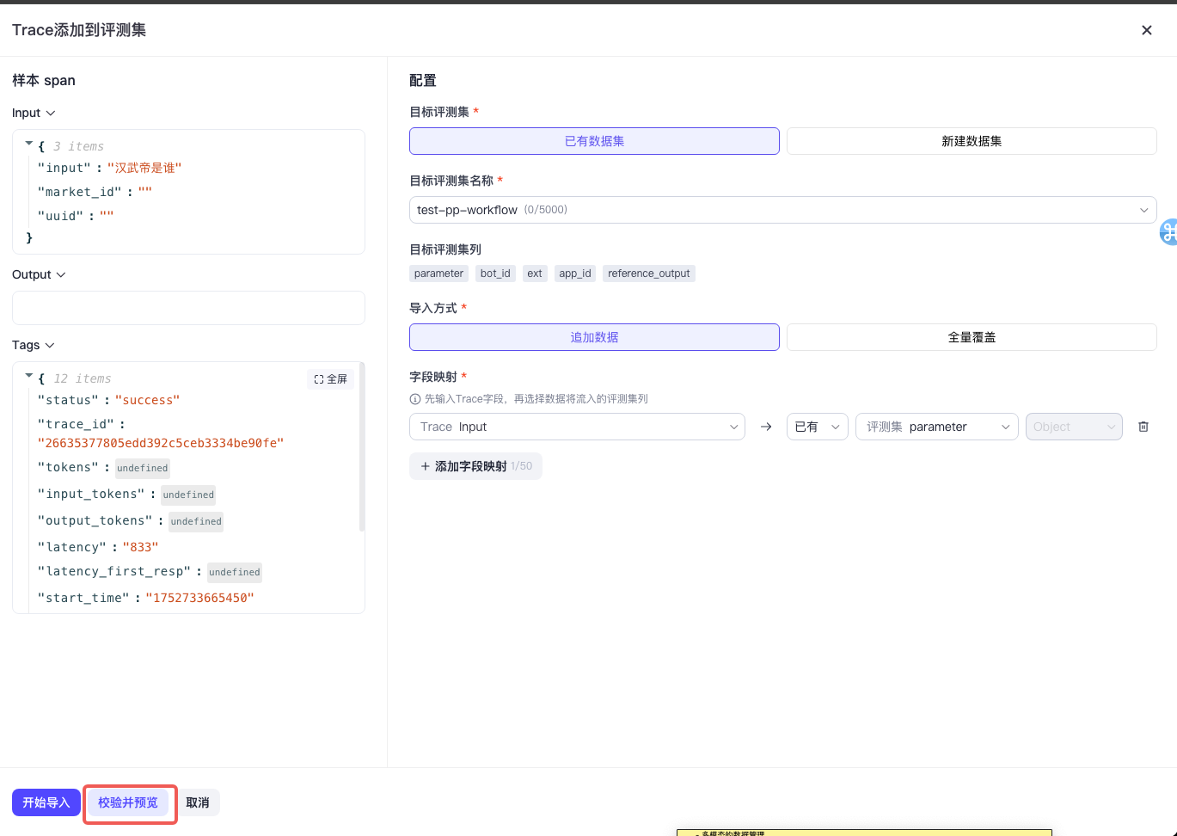Click the 配置 heading
Viewport: 1177px width, 836px height.
pyautogui.click(x=423, y=81)
